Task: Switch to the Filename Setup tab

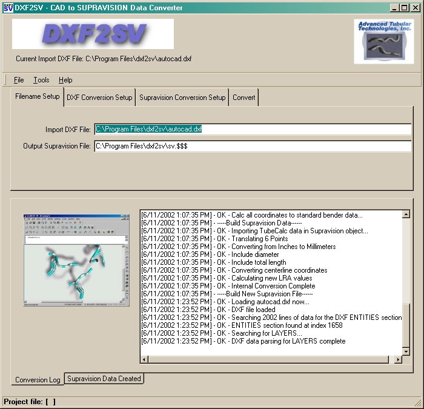Action: point(38,96)
